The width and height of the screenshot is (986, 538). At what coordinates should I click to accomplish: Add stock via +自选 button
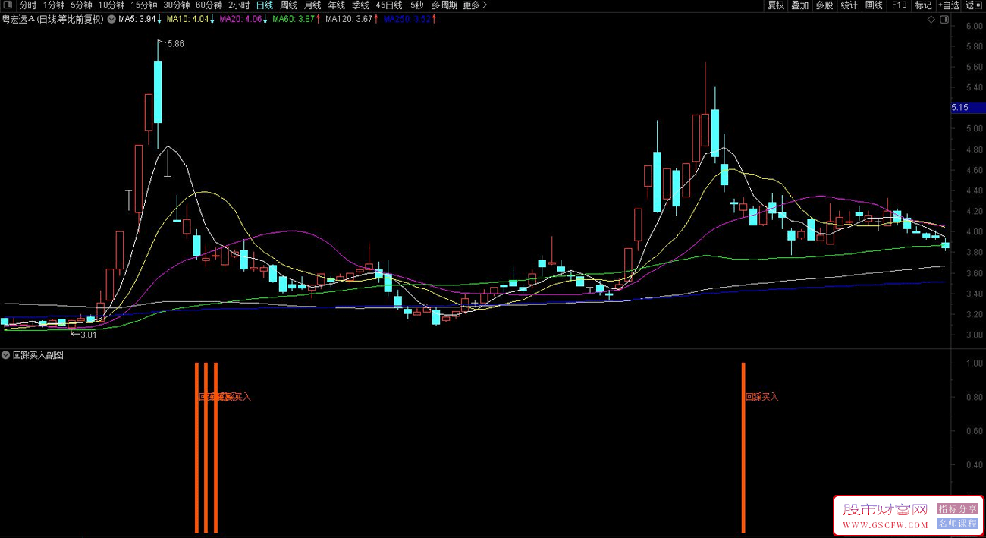pos(949,5)
